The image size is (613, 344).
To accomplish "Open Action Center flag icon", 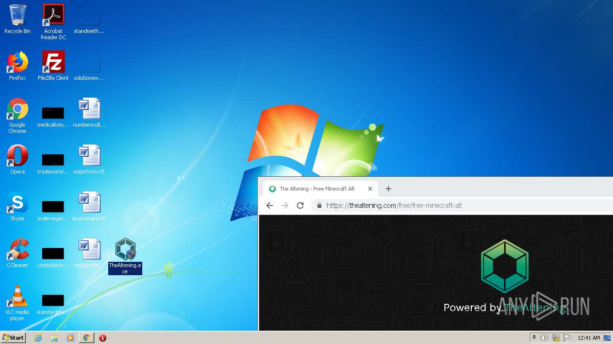I will point(568,338).
